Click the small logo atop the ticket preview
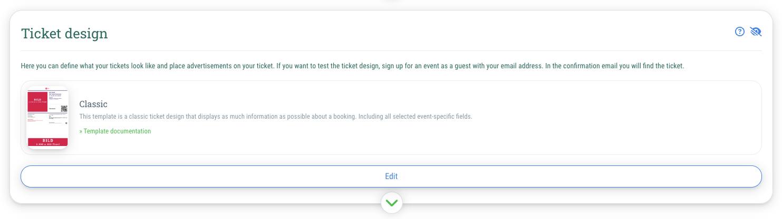Viewport: 782px width, 219px height. tap(47, 88)
